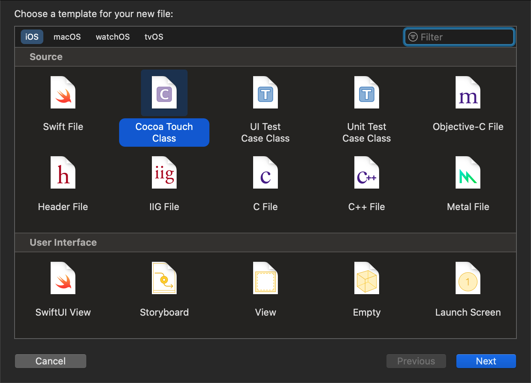Viewport: 531px width, 383px height.
Task: Switch to the macOS tab
Action: [x=67, y=36]
